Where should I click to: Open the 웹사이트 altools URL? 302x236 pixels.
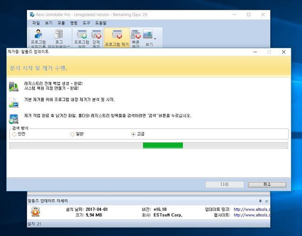[x=252, y=215]
